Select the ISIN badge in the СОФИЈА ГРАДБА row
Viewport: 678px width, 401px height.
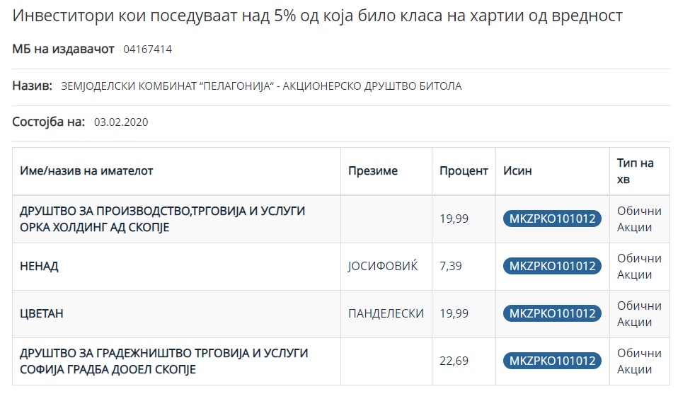click(x=552, y=361)
